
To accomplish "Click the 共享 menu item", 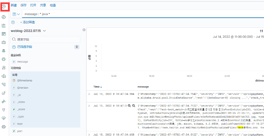I will (x=43, y=5).
